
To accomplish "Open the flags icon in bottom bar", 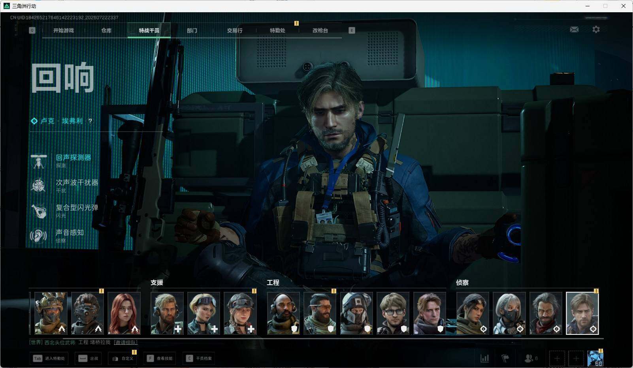I will [x=505, y=358].
